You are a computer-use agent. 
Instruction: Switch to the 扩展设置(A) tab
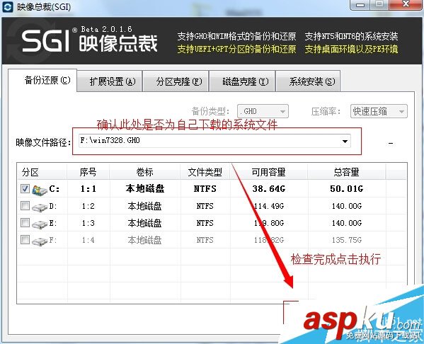110,81
